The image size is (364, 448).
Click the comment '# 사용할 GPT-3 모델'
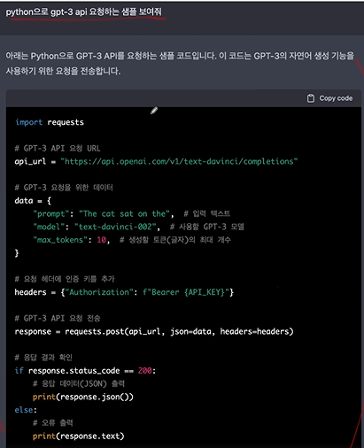[207, 227]
